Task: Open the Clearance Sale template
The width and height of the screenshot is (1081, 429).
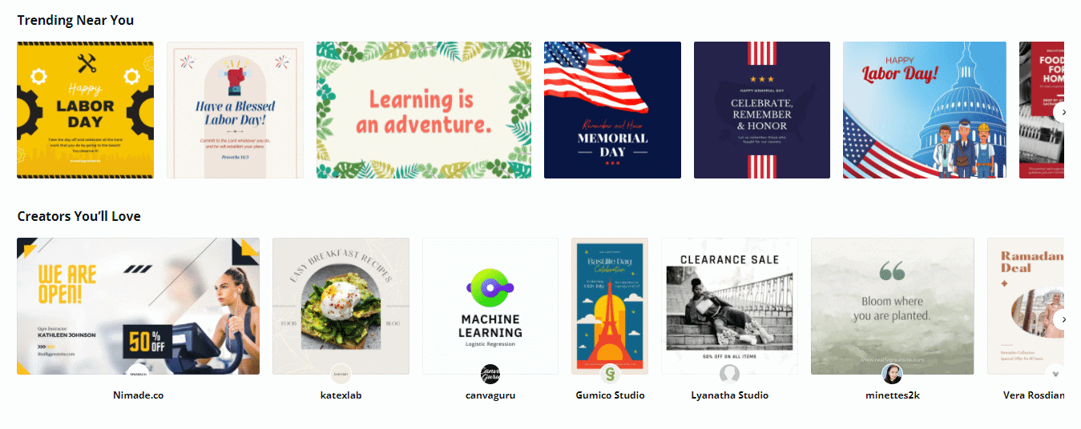Action: [x=729, y=306]
